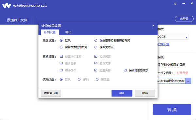Switch to the 输出 tab
The width and height of the screenshot is (196, 120).
(68, 32)
